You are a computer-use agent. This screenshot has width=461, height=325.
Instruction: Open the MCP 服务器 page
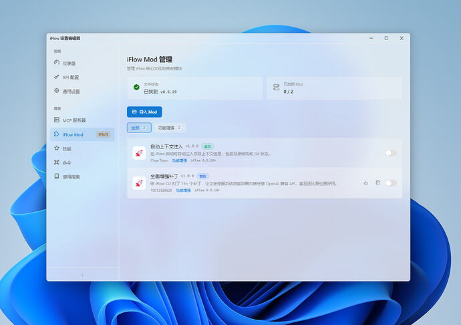(82, 120)
